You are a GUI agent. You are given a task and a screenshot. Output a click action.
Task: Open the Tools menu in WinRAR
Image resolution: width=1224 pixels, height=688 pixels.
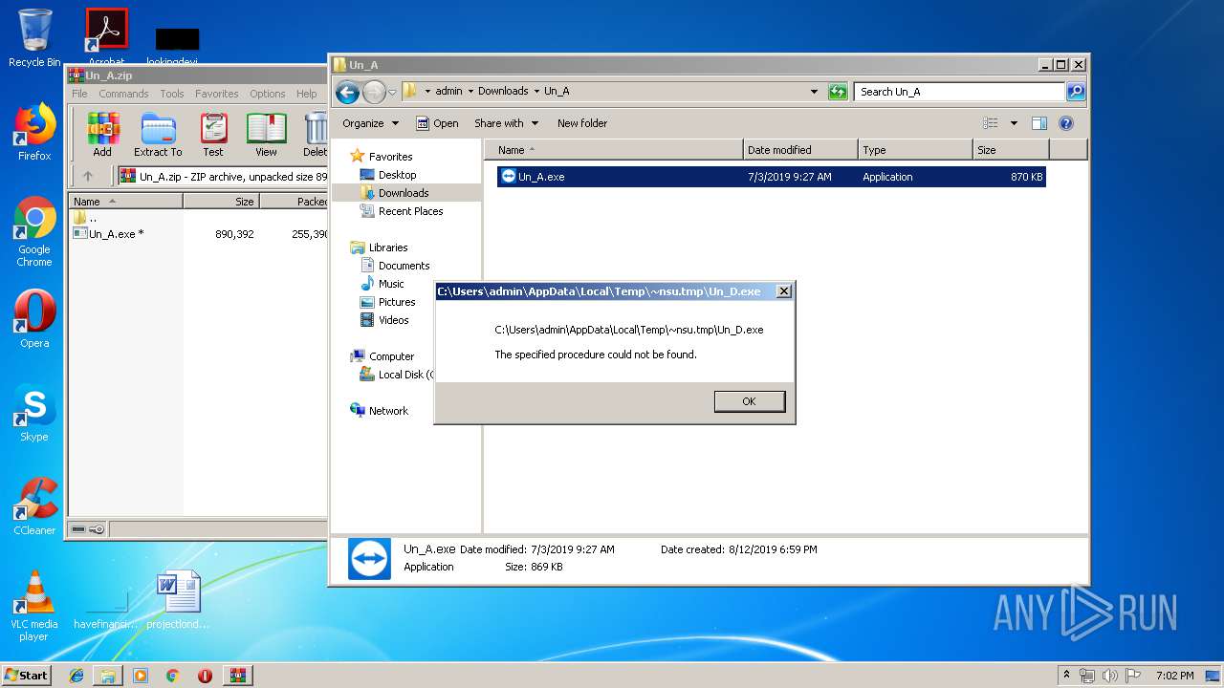point(172,94)
